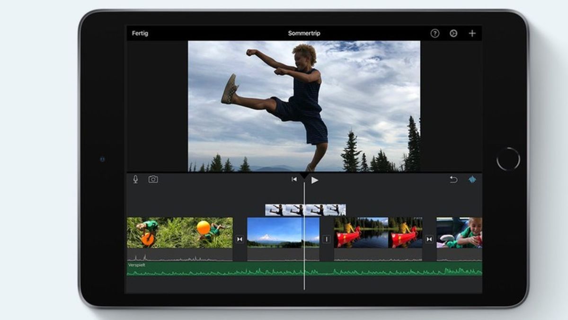
Task: Add media with the plus icon
Action: 472,33
